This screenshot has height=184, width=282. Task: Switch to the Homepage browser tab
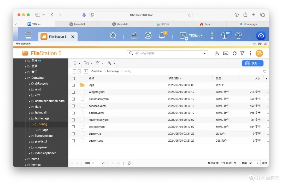coord(248,24)
